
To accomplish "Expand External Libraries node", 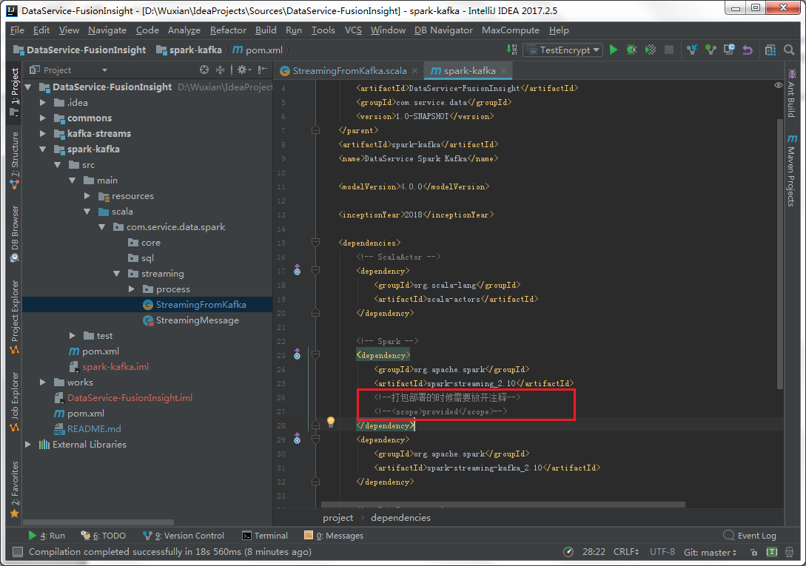I will [28, 444].
